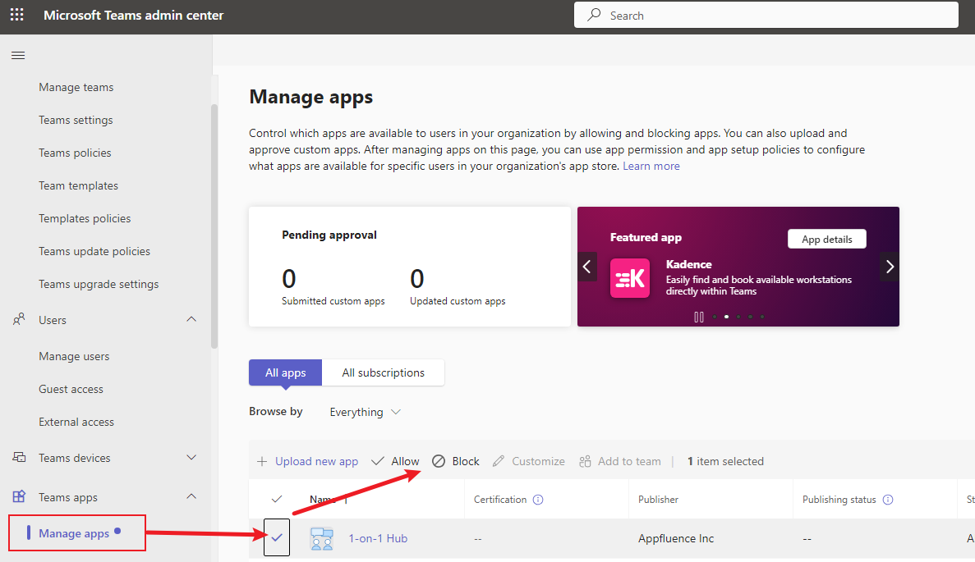Image resolution: width=975 pixels, height=562 pixels.
Task: Click the Teams devices icon
Action: coord(19,457)
